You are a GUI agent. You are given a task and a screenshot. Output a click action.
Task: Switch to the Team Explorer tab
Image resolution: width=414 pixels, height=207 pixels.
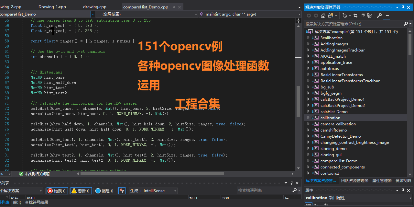click(354, 181)
